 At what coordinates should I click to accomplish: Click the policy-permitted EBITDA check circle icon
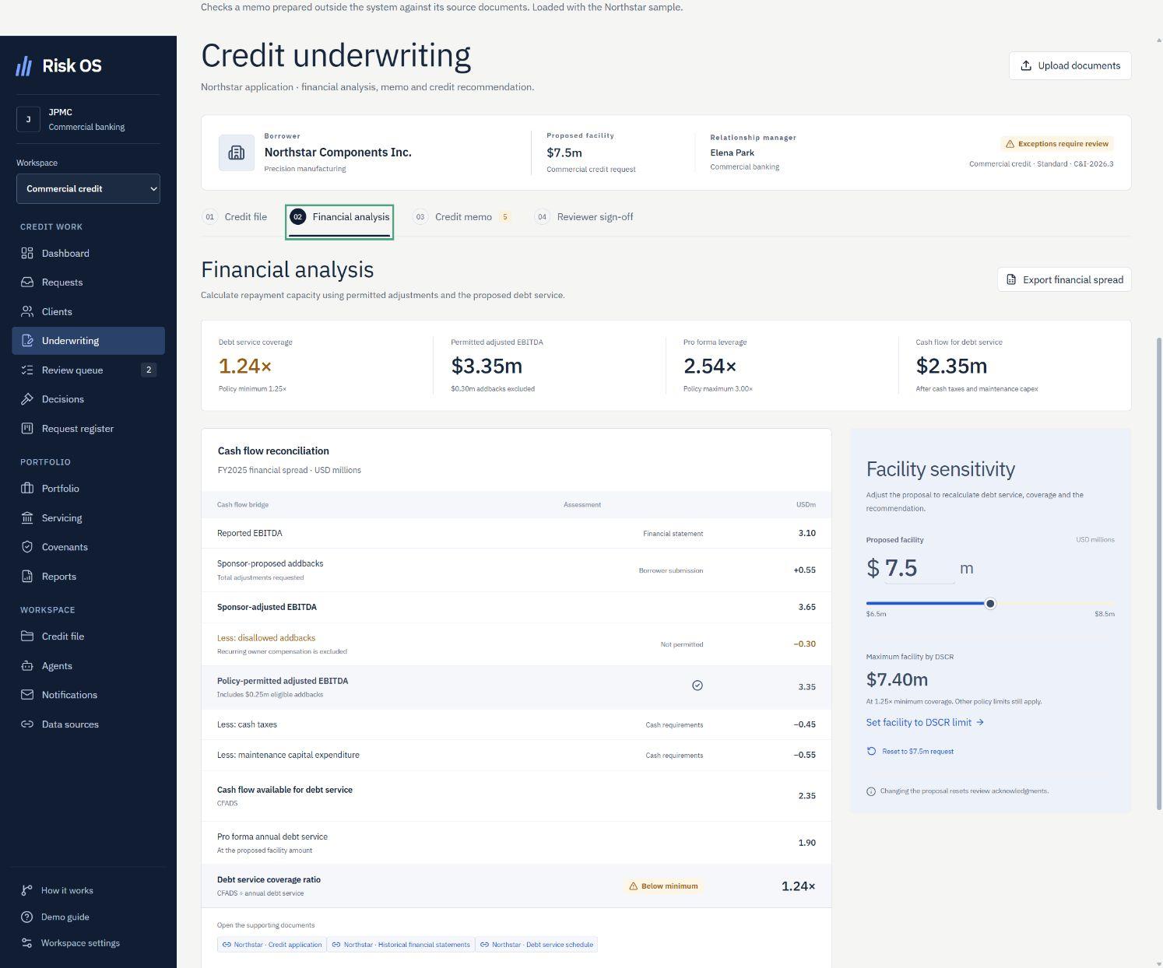click(x=697, y=686)
